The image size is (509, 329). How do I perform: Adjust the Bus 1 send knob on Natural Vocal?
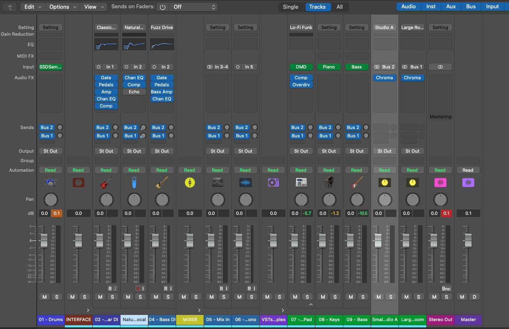coord(143,136)
